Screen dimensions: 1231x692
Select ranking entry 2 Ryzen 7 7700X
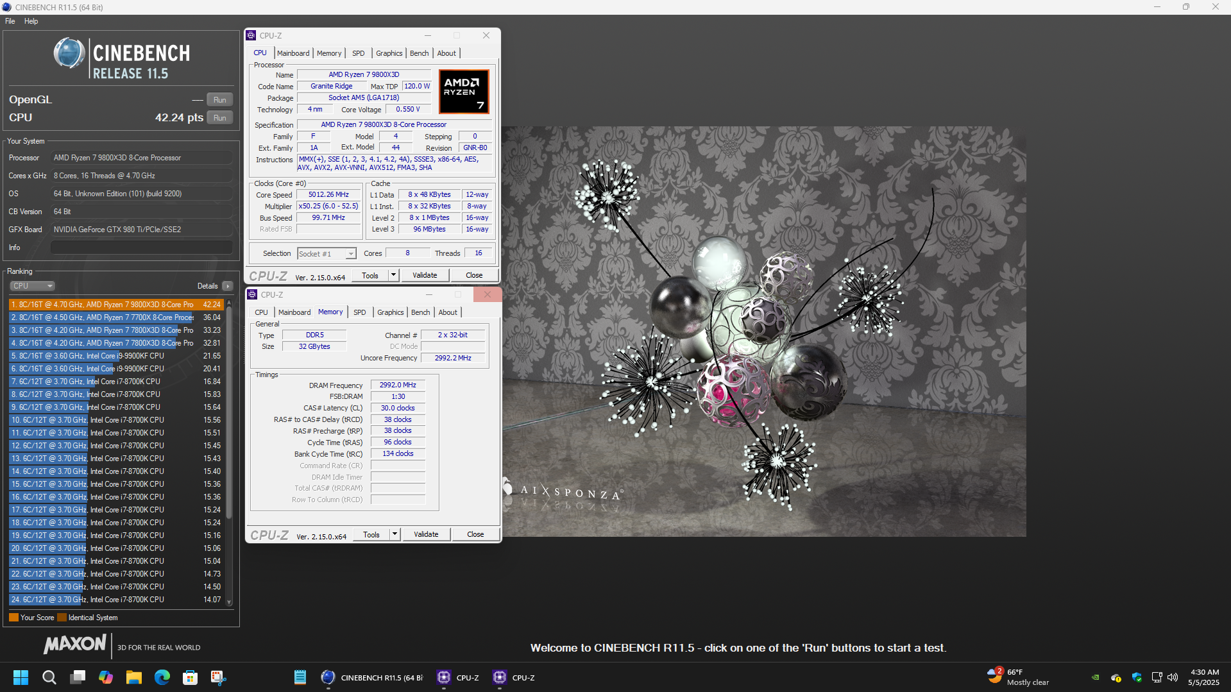pyautogui.click(x=116, y=317)
